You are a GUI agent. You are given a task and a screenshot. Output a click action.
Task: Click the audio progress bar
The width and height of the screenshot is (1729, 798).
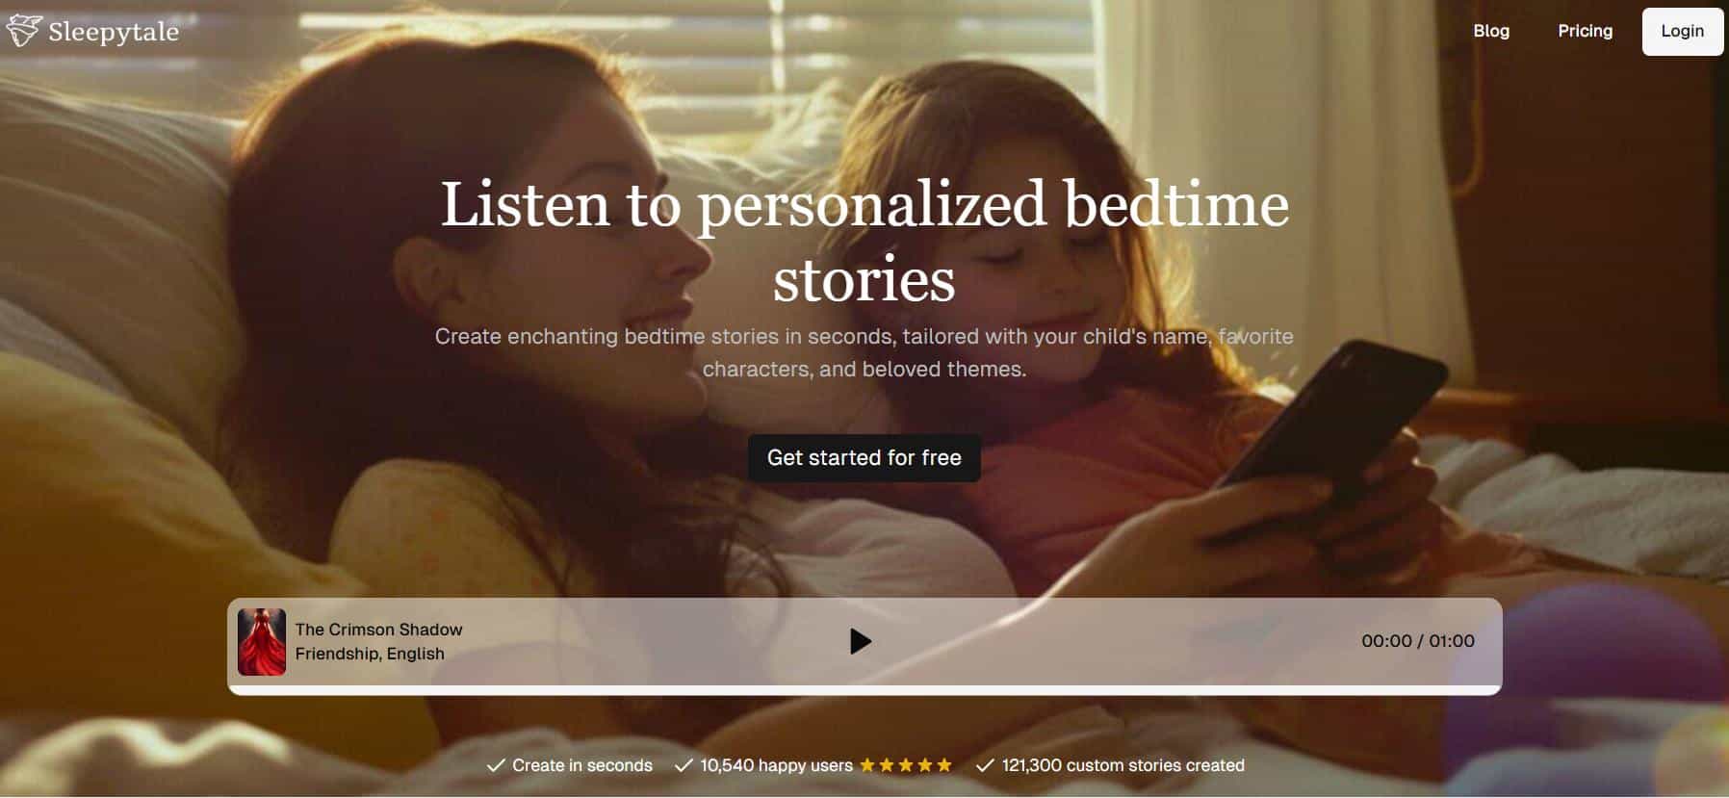coord(864,689)
